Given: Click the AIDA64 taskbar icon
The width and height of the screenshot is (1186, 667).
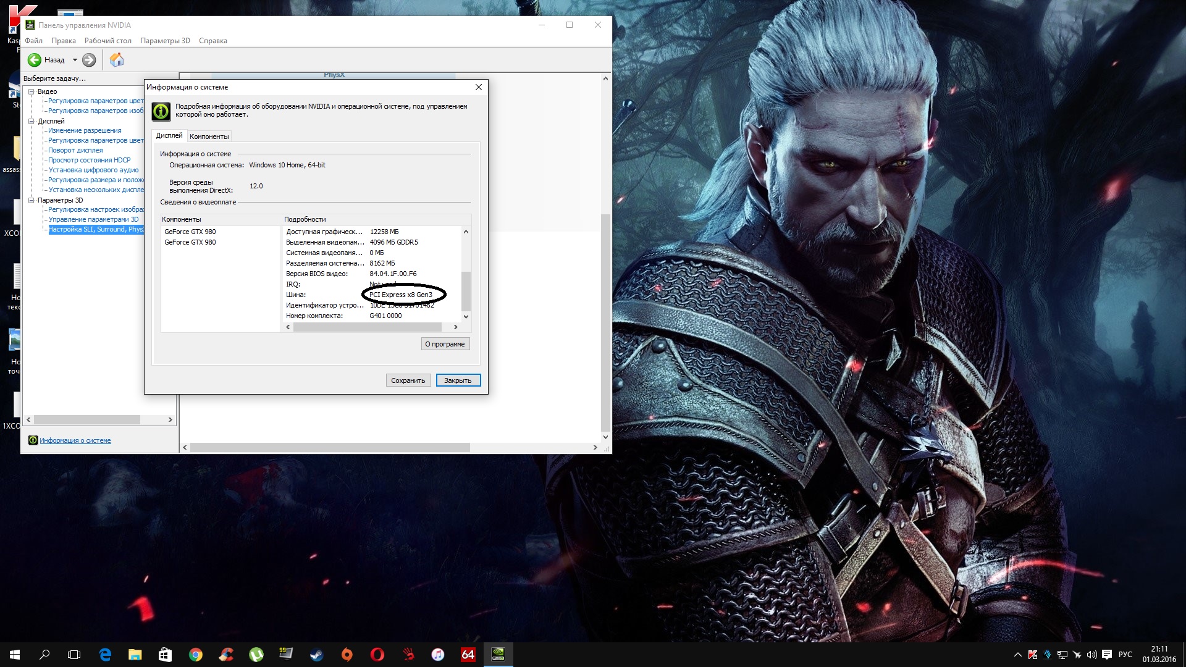Looking at the screenshot, I should click(468, 655).
